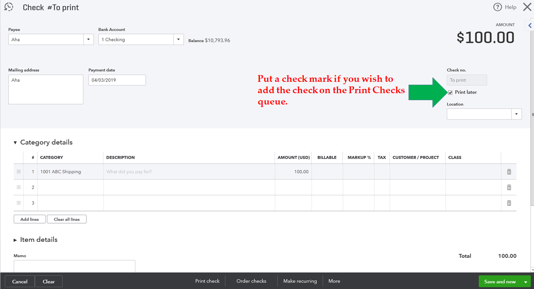Expand the right side panel arrow

pyautogui.click(x=530, y=25)
